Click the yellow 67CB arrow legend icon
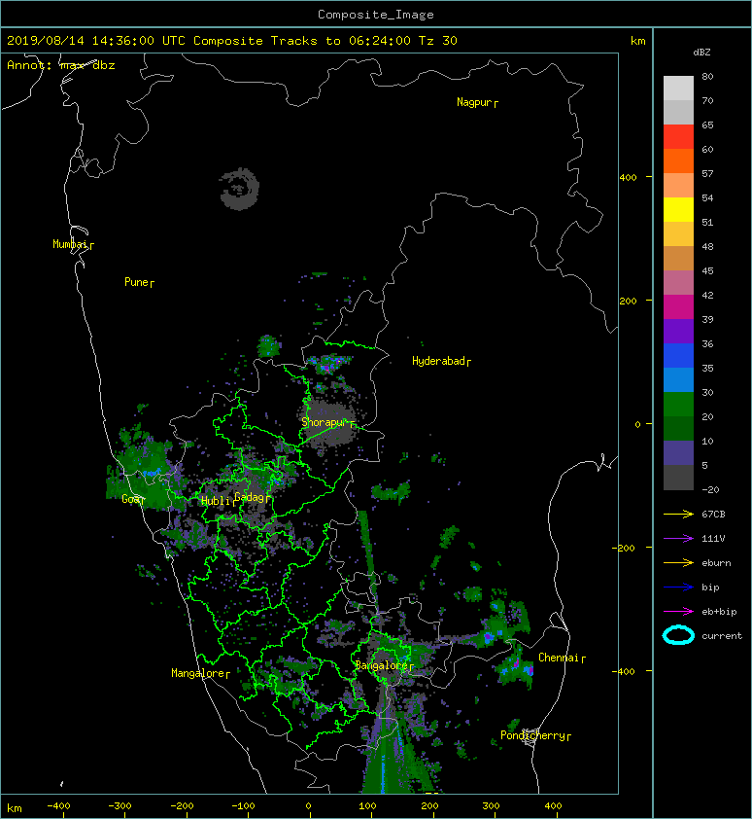 (x=678, y=515)
